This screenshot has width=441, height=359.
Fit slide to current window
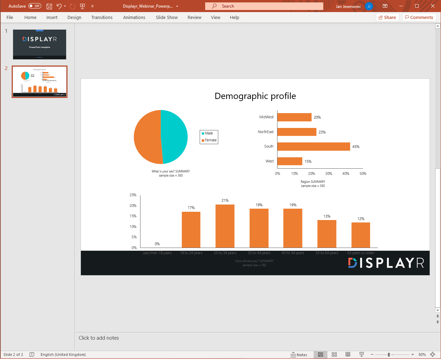(433, 355)
